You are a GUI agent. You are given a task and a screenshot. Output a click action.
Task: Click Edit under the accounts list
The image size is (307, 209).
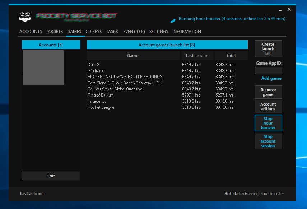coord(51,176)
